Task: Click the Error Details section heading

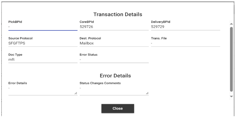Action: [x=115, y=76]
